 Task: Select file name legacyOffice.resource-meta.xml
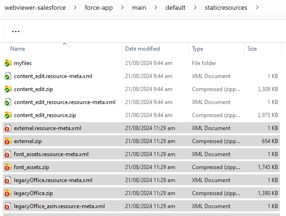[x=53, y=180]
